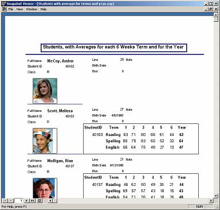Click the print snapshot icon in navigation bar
The image size is (220, 210).
coord(39,200)
